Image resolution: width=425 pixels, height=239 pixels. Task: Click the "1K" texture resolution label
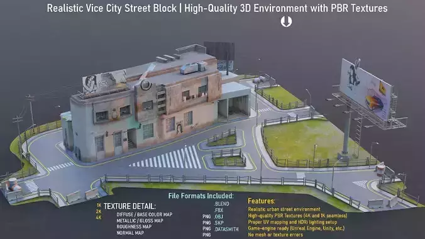(x=99, y=206)
